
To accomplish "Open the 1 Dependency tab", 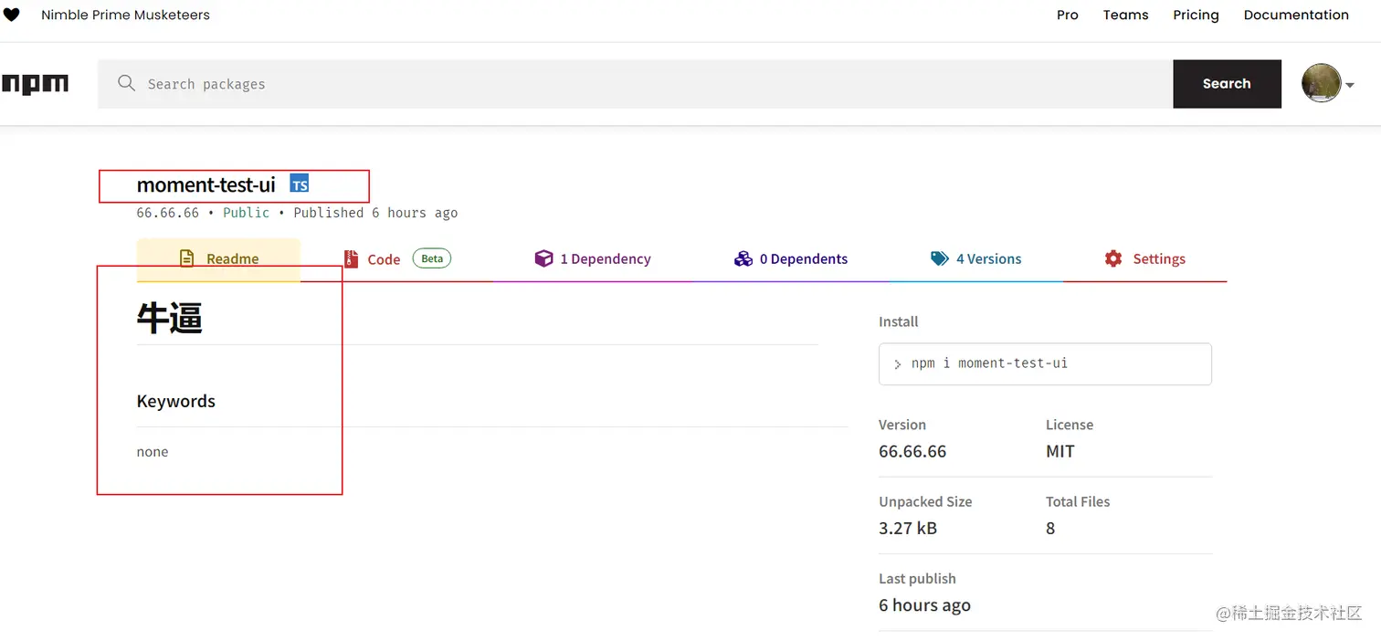I will (593, 259).
